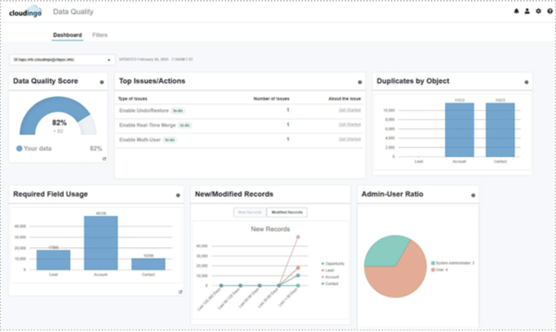Click Get Started for Enable Undo/Restore
556x332 pixels.
tap(349, 110)
